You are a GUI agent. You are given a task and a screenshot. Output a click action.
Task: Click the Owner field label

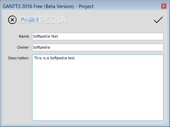(x=23, y=47)
